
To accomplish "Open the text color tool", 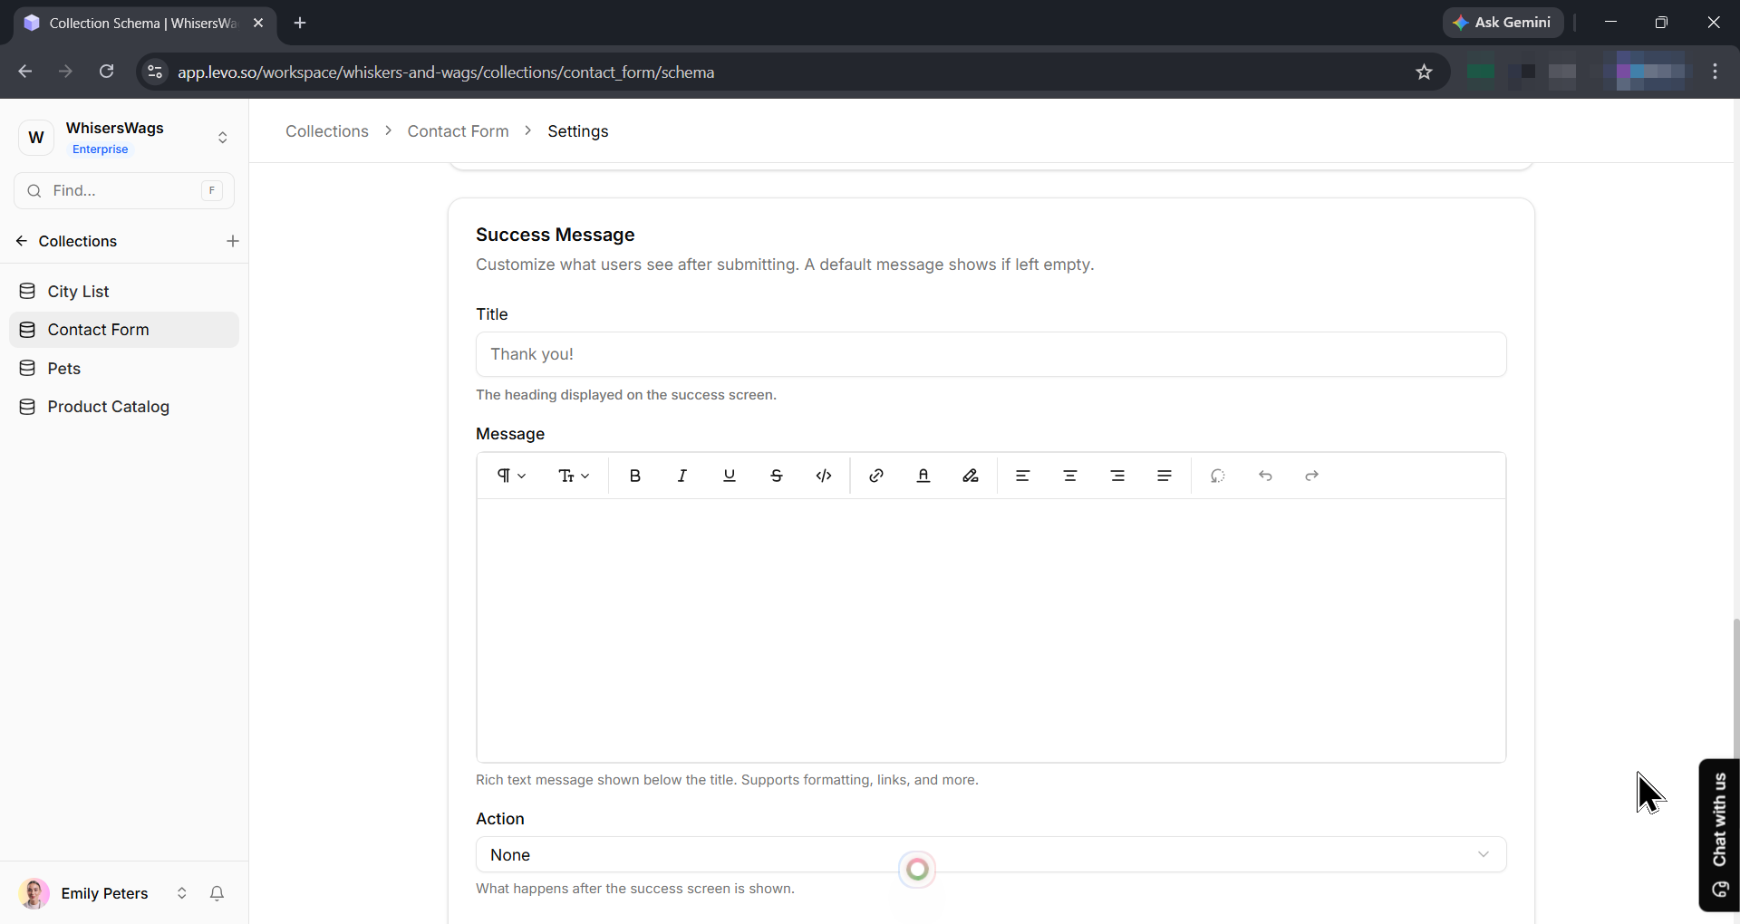I will coord(923,476).
